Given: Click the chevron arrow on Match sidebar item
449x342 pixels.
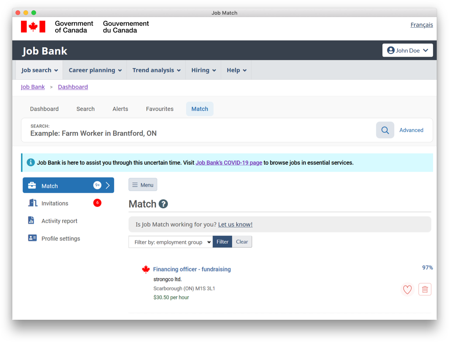Looking at the screenshot, I should click(x=108, y=185).
